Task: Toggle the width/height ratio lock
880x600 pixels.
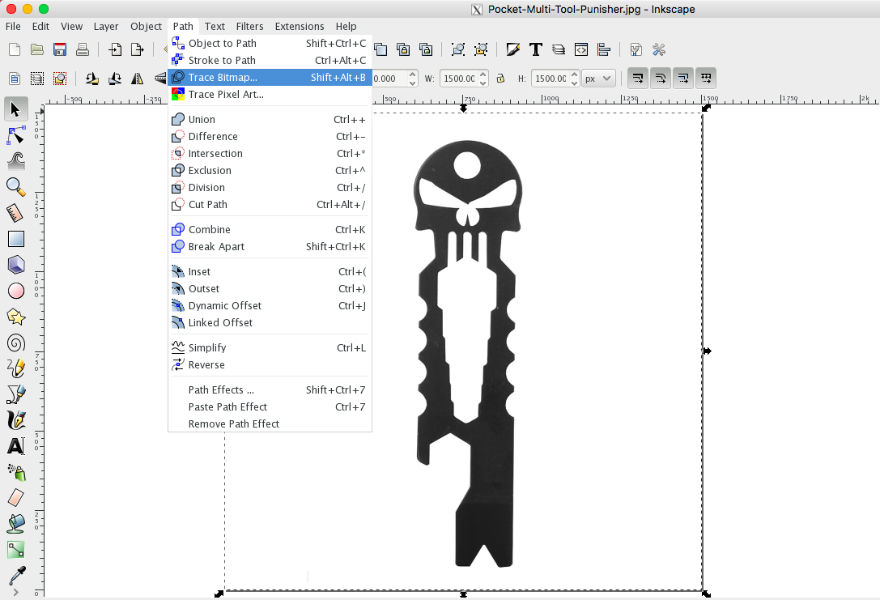Action: 500,79
